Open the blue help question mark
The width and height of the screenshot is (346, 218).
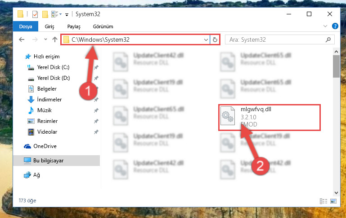335,26
